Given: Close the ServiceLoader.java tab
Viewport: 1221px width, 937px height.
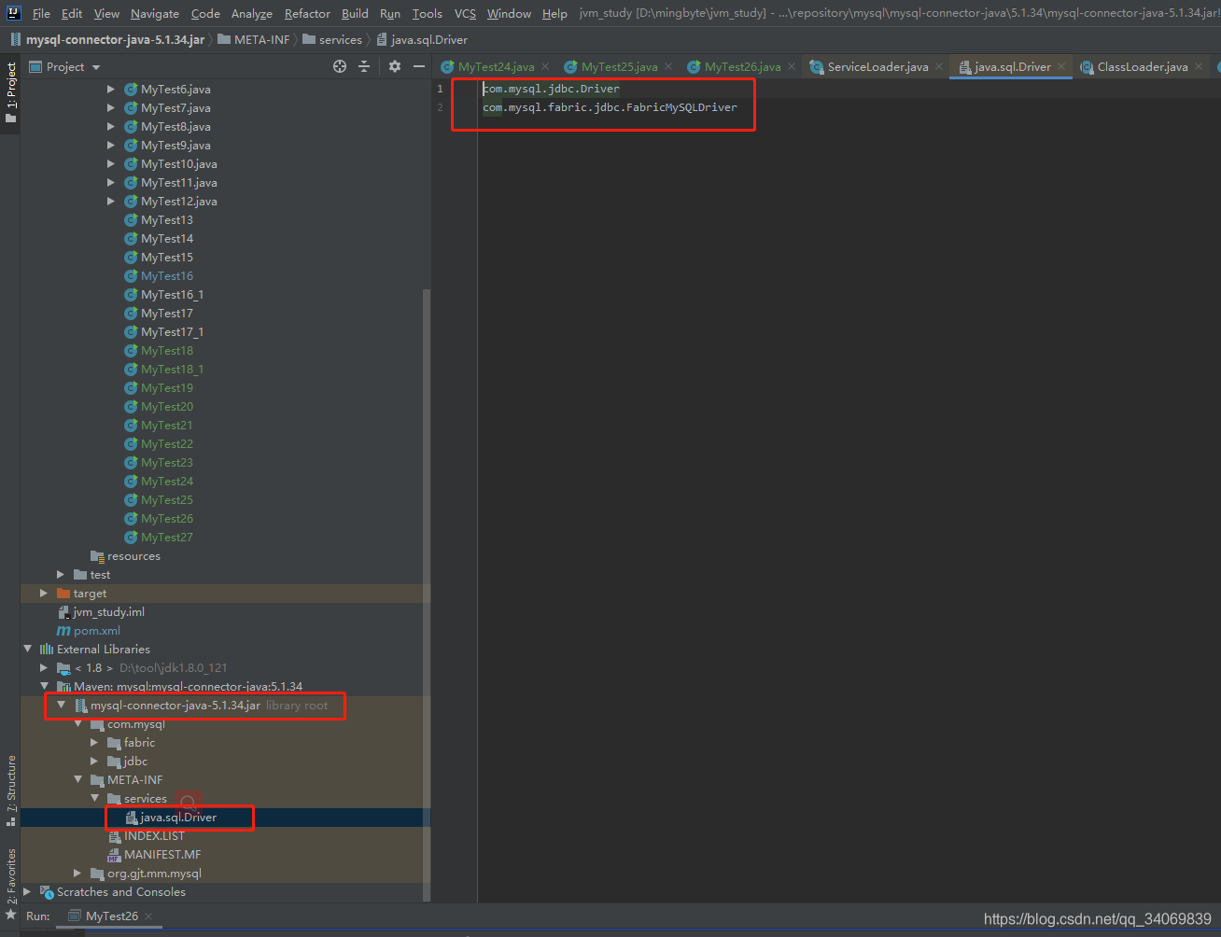Looking at the screenshot, I should point(939,66).
